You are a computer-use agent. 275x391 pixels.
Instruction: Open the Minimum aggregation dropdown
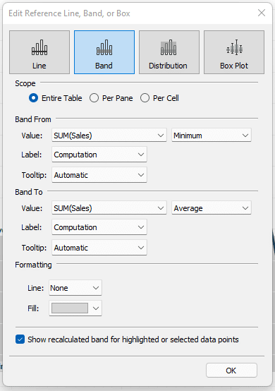[x=212, y=135]
